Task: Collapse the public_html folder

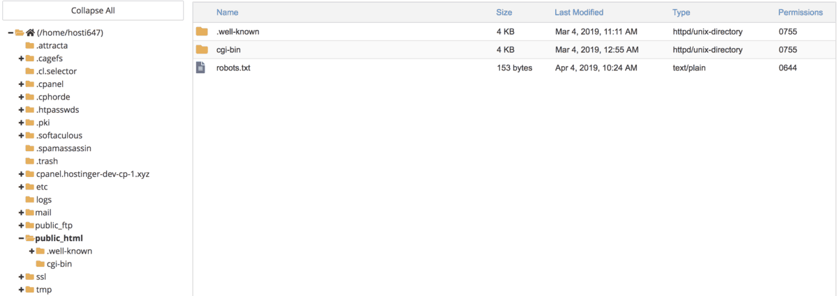Action: 21,238
